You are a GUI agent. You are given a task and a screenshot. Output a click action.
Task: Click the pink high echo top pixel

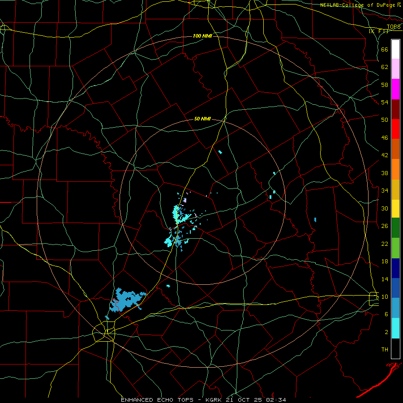[x=185, y=200]
